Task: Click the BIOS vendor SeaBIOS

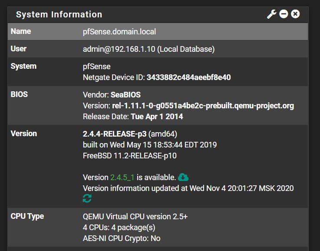Action: (126, 95)
